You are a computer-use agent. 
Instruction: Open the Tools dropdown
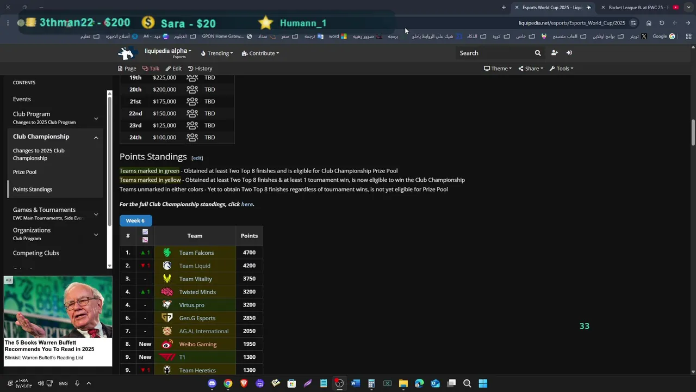tap(561, 69)
